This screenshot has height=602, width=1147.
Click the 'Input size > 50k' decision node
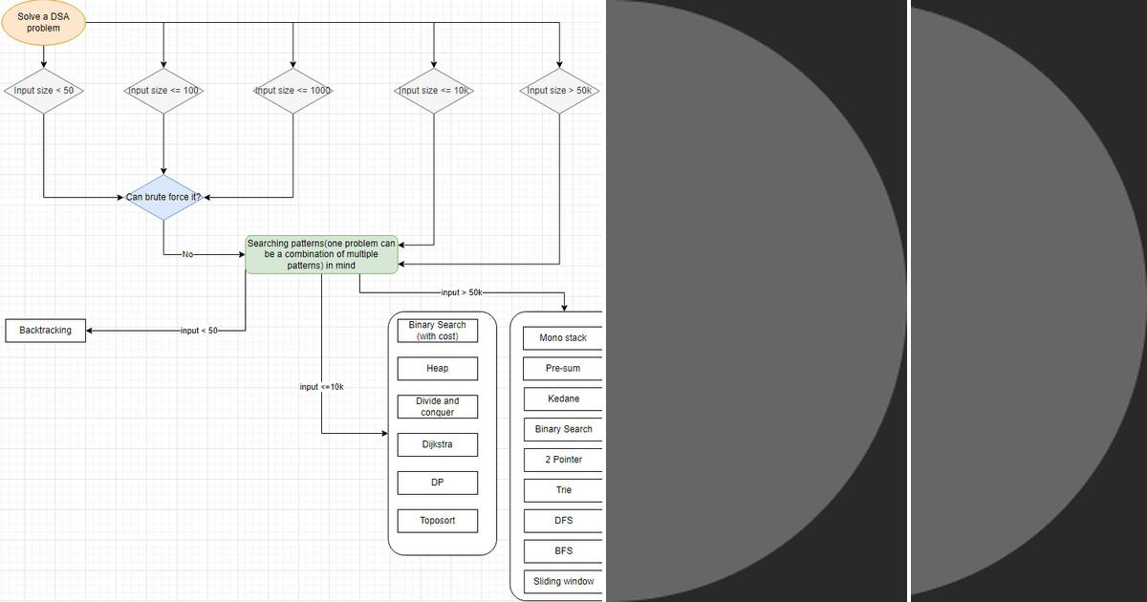click(559, 91)
